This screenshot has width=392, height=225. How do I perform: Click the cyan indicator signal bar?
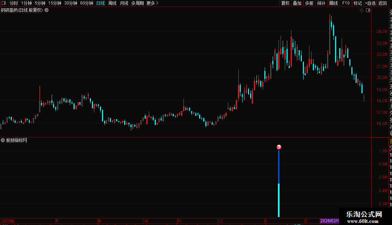(279, 200)
